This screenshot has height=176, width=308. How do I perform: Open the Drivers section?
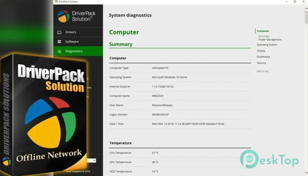[x=78, y=32]
